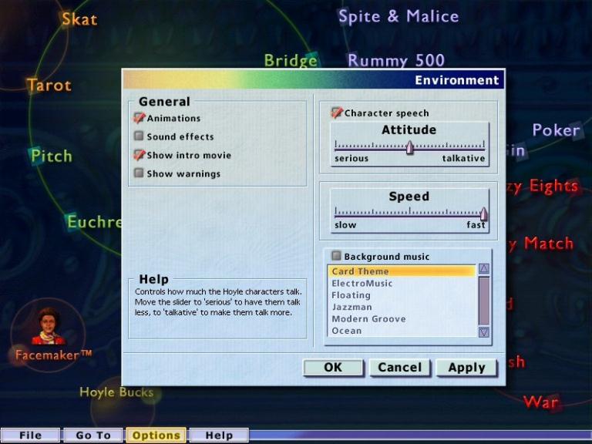Enable the Show warnings checkbox
This screenshot has width=592, height=444.
pos(140,173)
